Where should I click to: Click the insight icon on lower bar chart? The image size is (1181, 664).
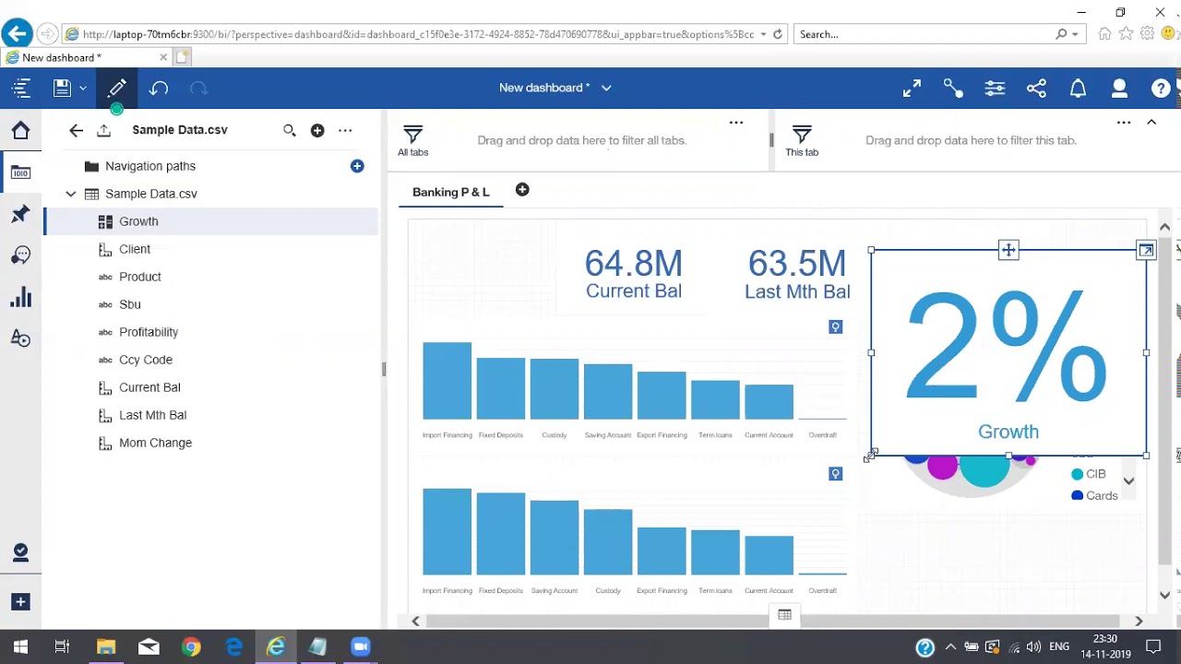(836, 474)
